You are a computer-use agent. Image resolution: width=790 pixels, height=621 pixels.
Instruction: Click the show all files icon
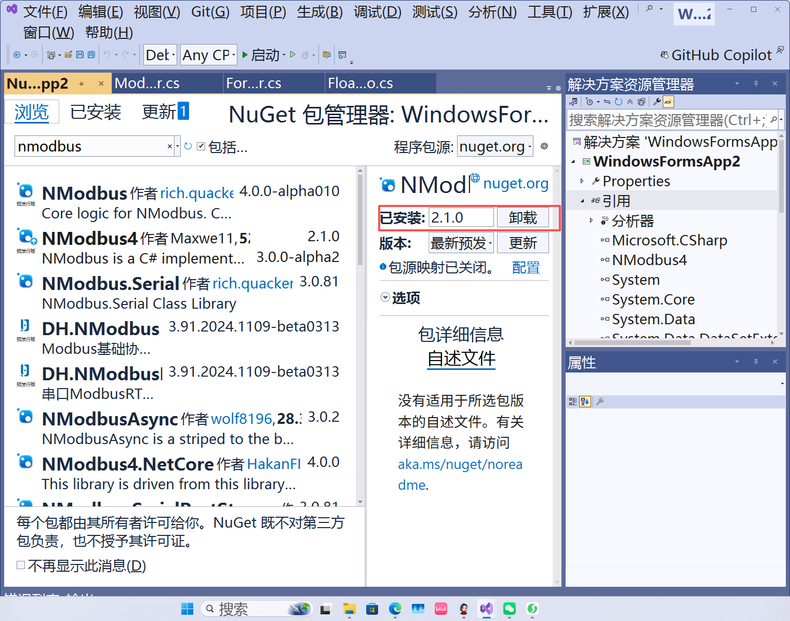(x=641, y=102)
